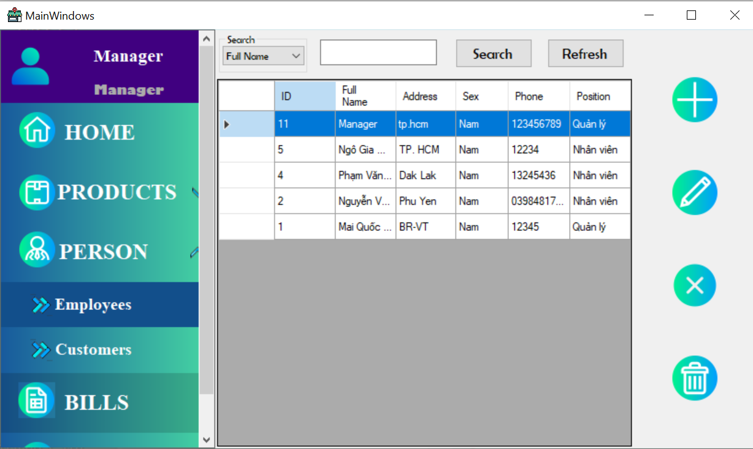This screenshot has height=449, width=753.
Task: Select the pencil icon to edit employee
Action: coord(694,192)
